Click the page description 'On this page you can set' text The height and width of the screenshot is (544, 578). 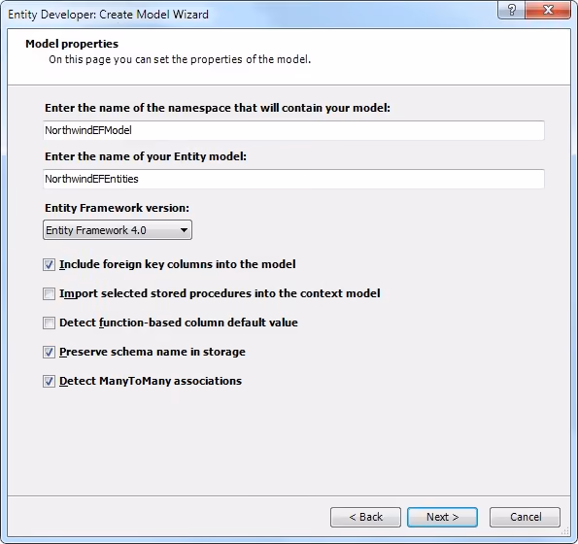point(180,59)
